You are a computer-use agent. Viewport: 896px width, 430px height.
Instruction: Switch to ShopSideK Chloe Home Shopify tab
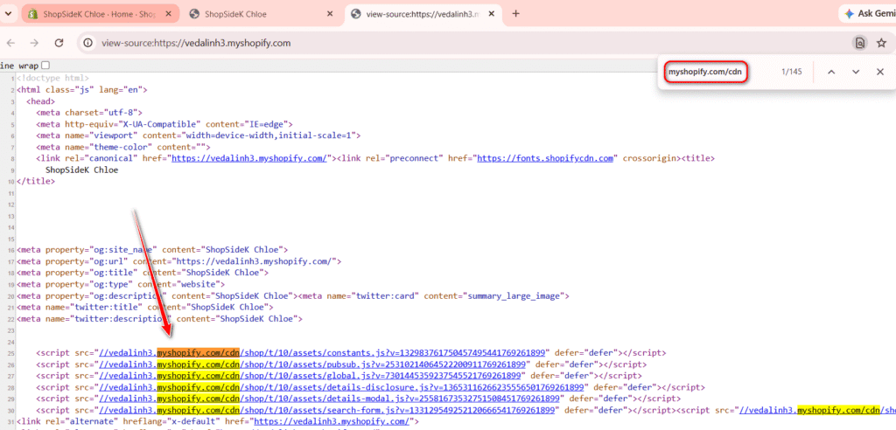point(101,14)
